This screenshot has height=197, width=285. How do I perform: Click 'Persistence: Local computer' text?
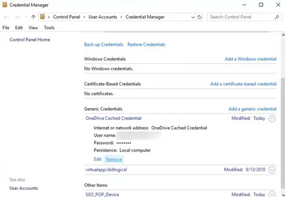point(122,150)
